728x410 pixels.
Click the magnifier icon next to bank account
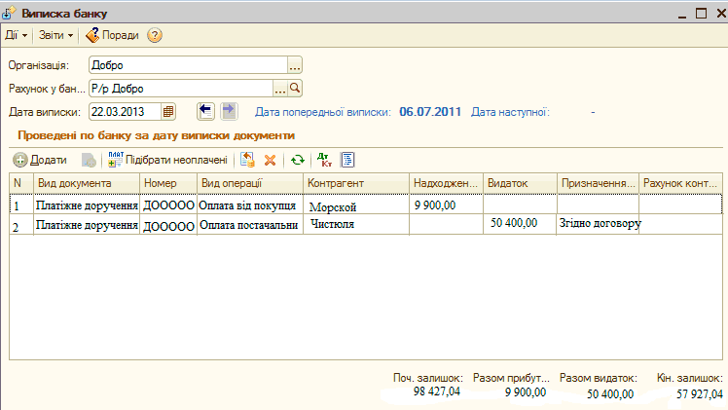coord(296,89)
